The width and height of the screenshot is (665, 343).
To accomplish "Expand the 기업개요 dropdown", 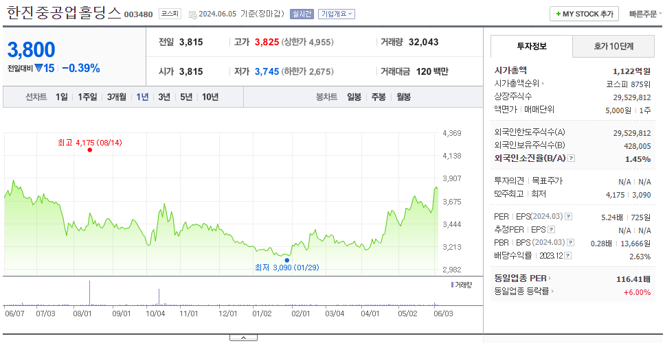I will click(337, 14).
